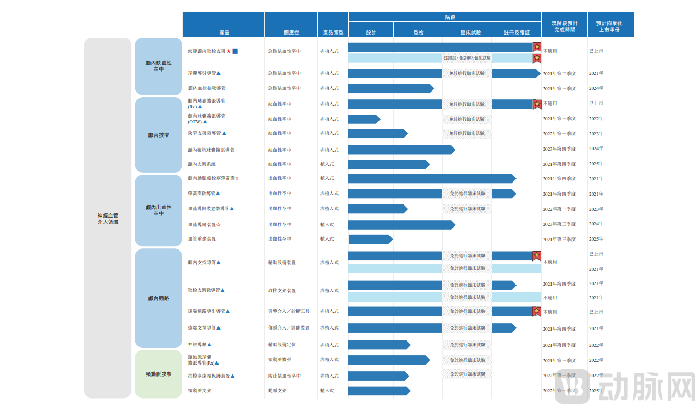Click the 顱內血栓抽吸導管 progress bar
Viewport: 700px width, 409px height.
tap(390, 88)
